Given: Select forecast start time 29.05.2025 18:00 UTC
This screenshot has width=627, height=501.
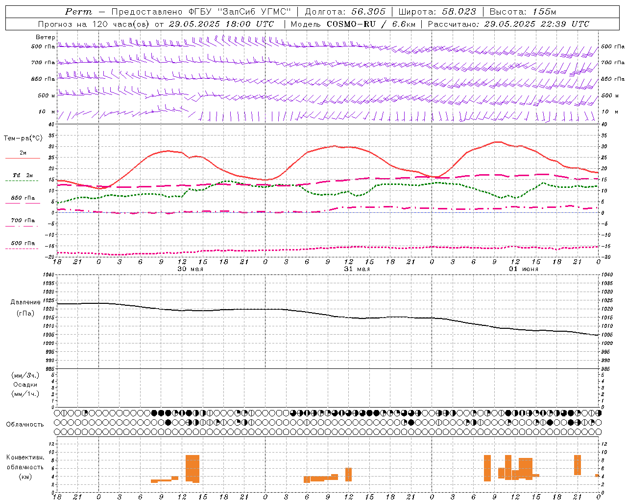Looking at the screenshot, I should pos(221,24).
